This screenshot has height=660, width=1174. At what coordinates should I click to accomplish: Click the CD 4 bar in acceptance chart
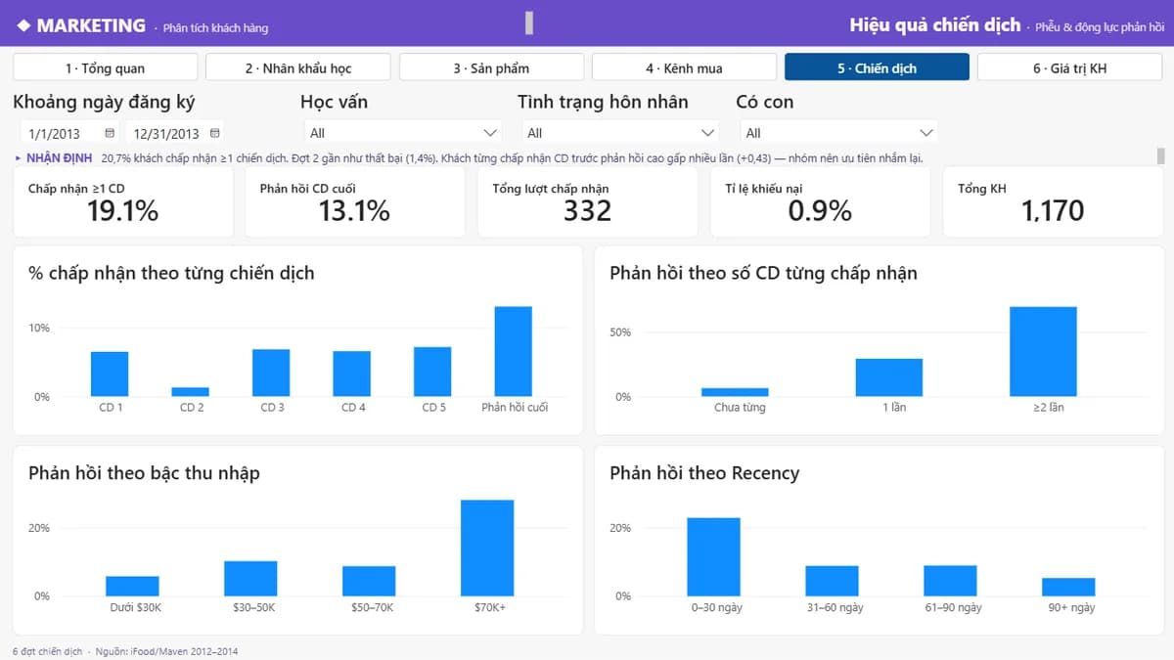point(352,374)
